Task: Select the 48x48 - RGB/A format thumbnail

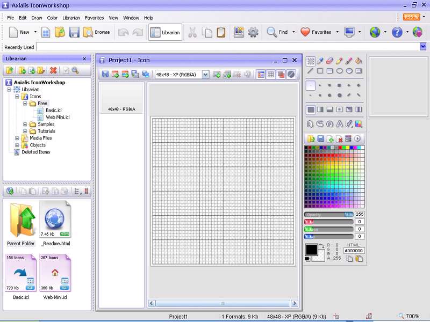Action: point(121,98)
